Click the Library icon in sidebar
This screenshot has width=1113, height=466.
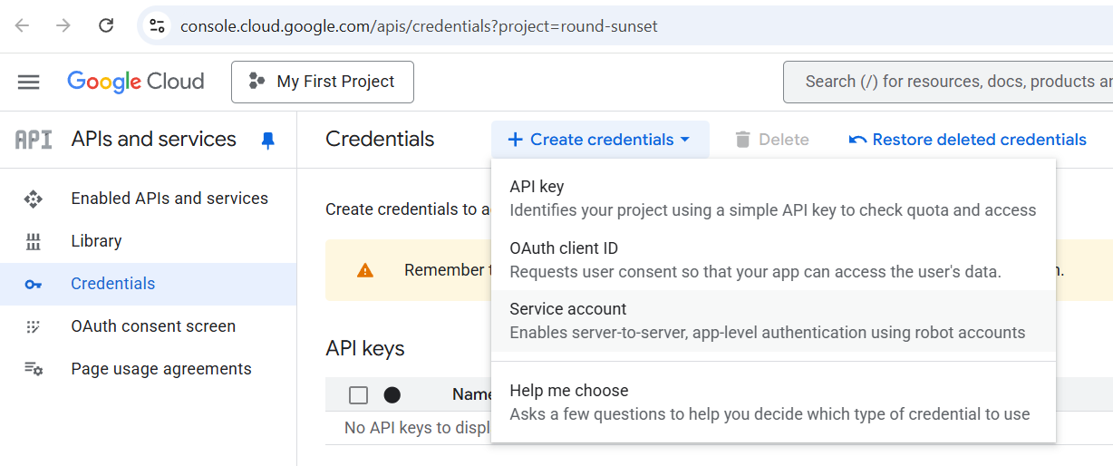point(34,241)
